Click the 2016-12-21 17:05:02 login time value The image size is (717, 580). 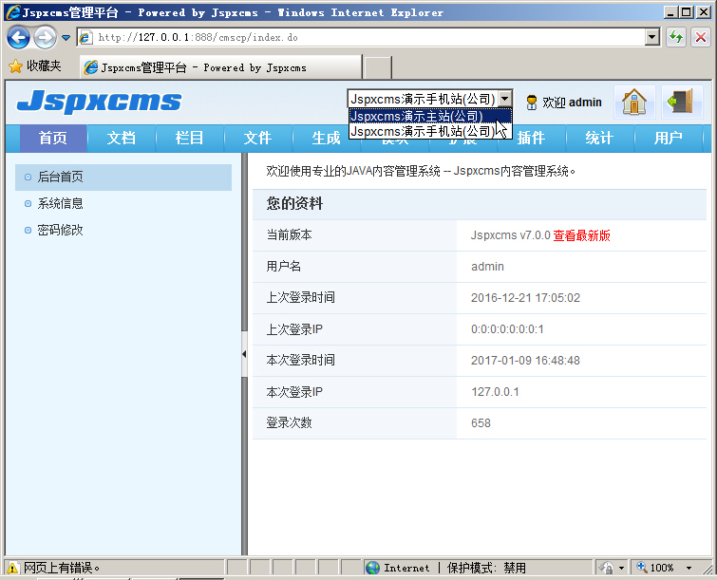click(525, 298)
